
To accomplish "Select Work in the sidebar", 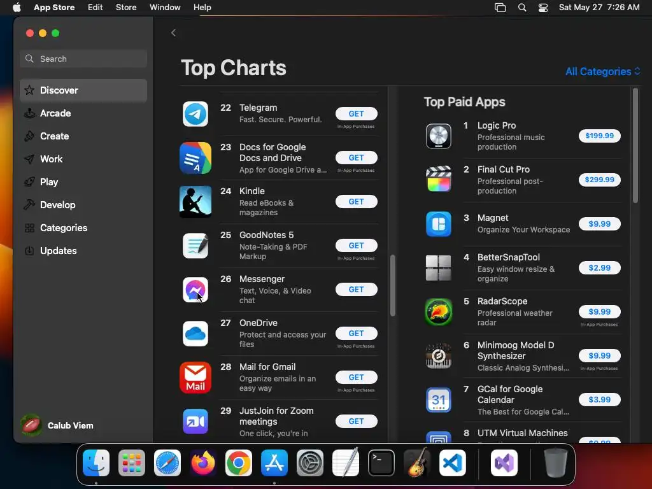I will point(83,159).
